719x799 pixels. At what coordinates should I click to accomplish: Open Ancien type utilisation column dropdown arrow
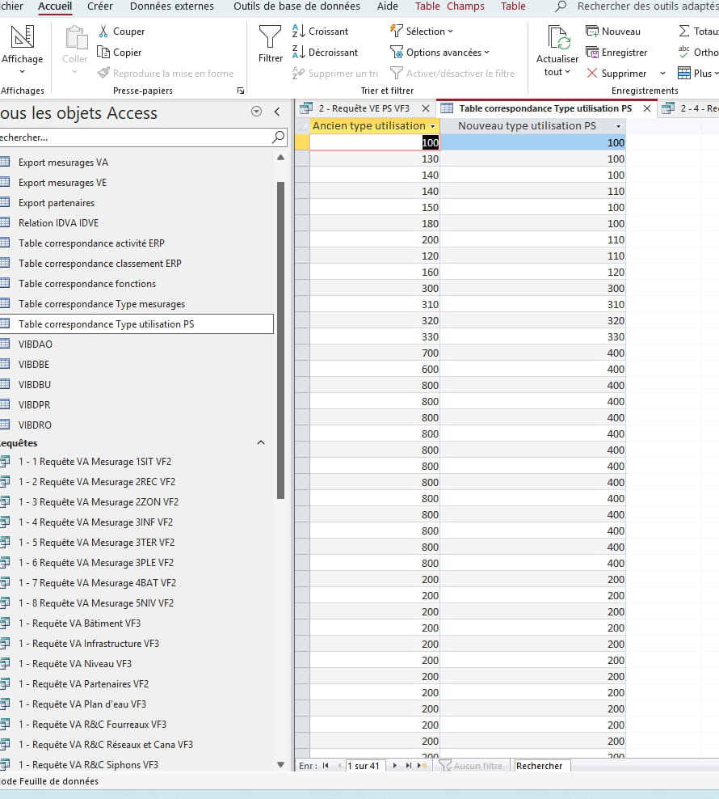click(433, 126)
